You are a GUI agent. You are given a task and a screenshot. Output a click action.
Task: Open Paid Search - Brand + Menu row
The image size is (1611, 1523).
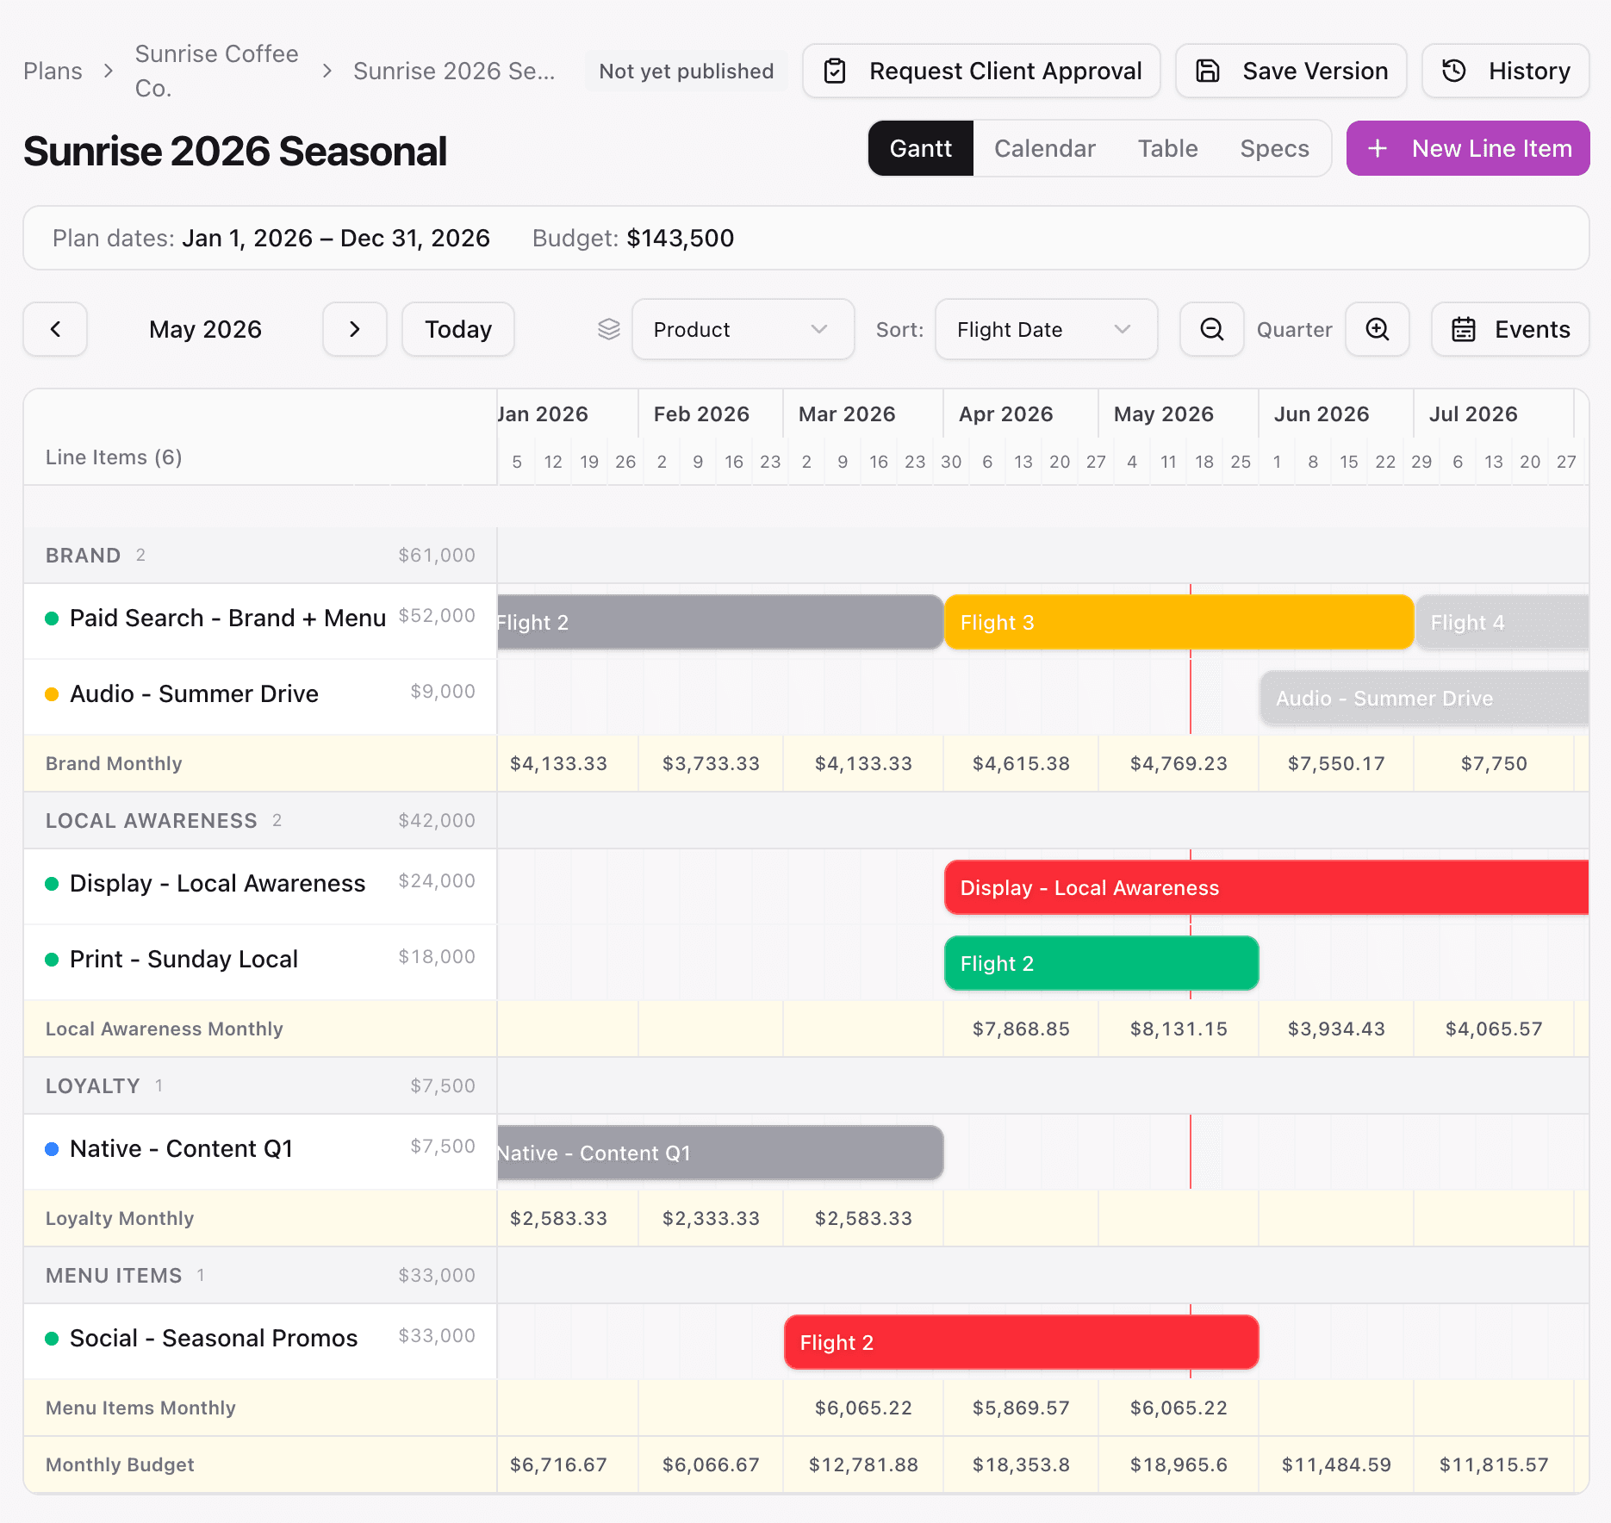[x=260, y=622]
